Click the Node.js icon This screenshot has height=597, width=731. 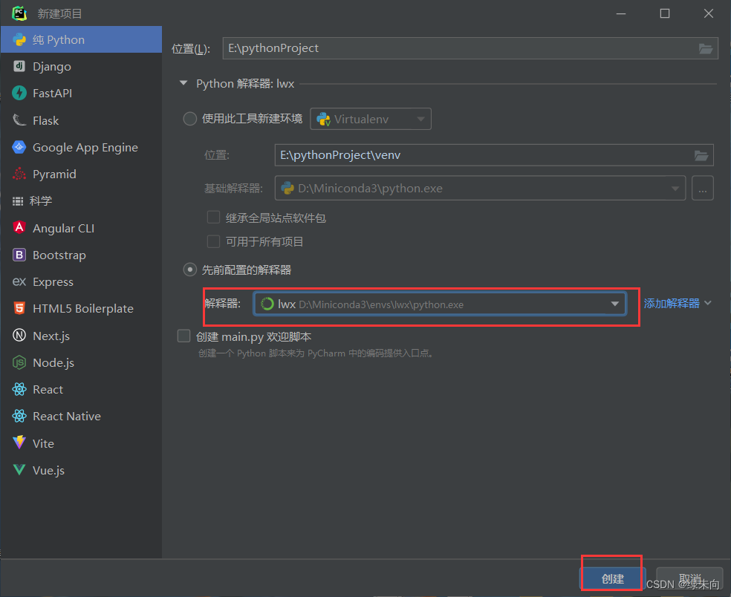pyautogui.click(x=19, y=362)
